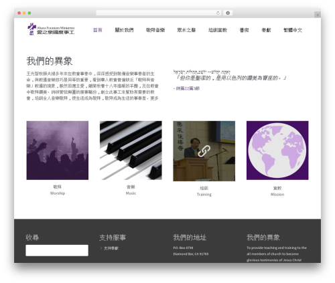
Task: Open a new tab with plus button
Action: pos(318,15)
